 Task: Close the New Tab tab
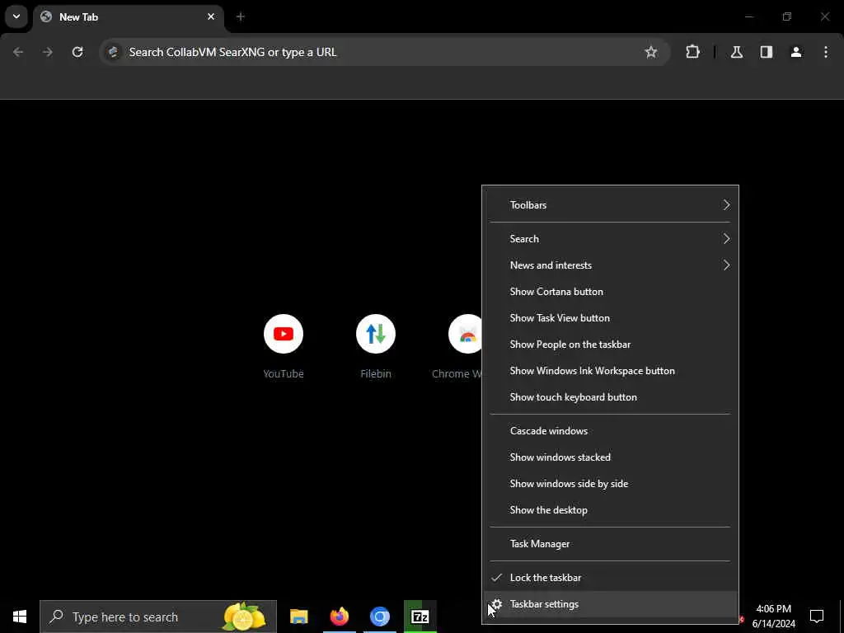point(211,16)
